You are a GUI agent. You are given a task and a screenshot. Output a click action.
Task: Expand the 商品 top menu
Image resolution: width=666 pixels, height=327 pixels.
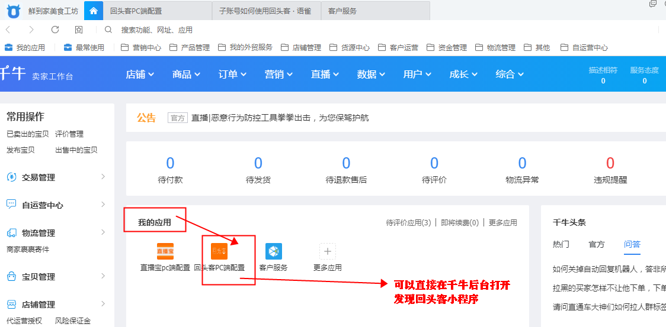pyautogui.click(x=186, y=75)
